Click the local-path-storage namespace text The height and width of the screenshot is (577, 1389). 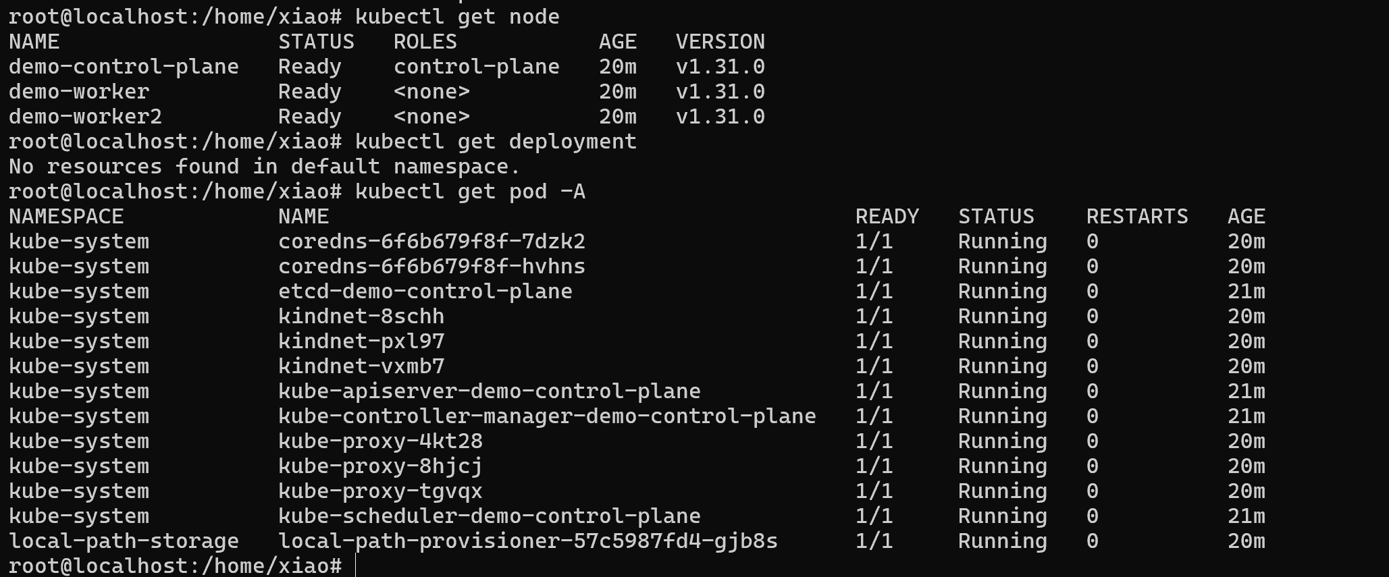tap(124, 541)
